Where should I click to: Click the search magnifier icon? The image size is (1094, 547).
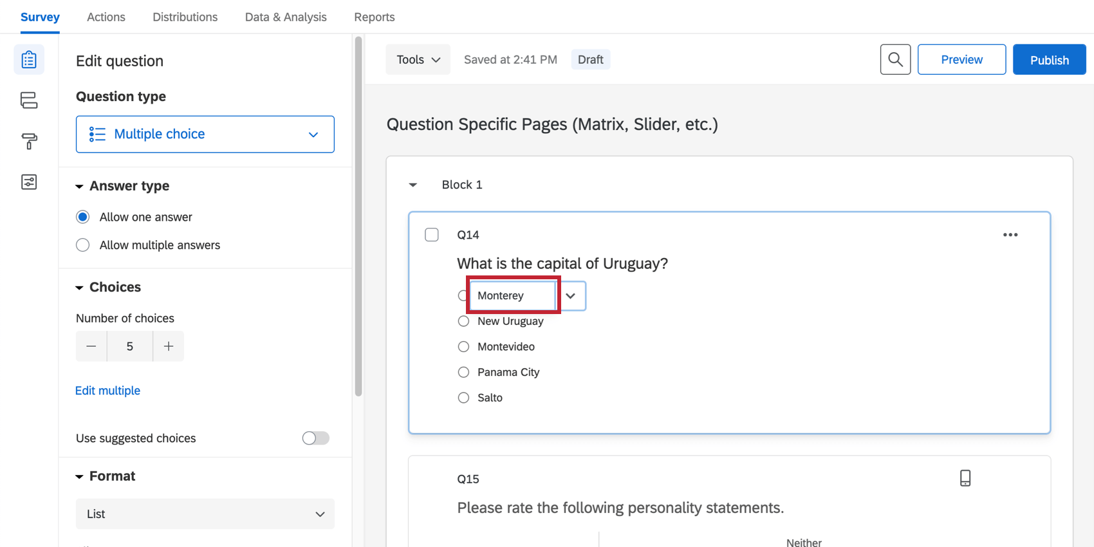895,60
